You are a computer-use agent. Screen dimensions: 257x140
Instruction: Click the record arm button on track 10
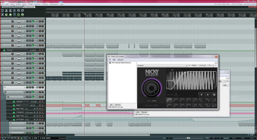13,54
